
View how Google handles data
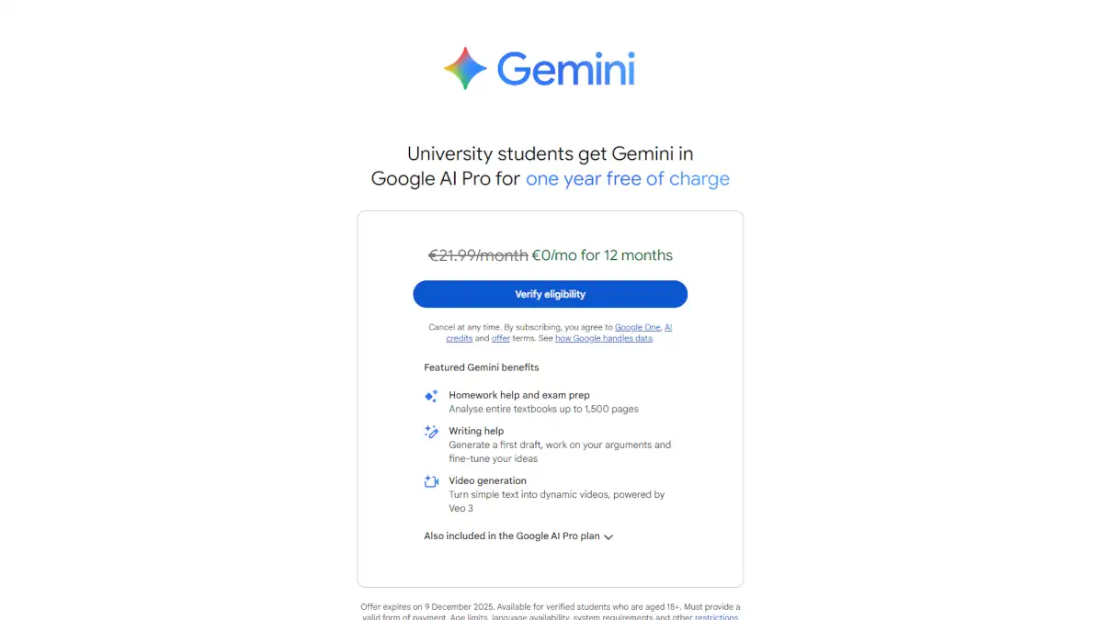[604, 338]
